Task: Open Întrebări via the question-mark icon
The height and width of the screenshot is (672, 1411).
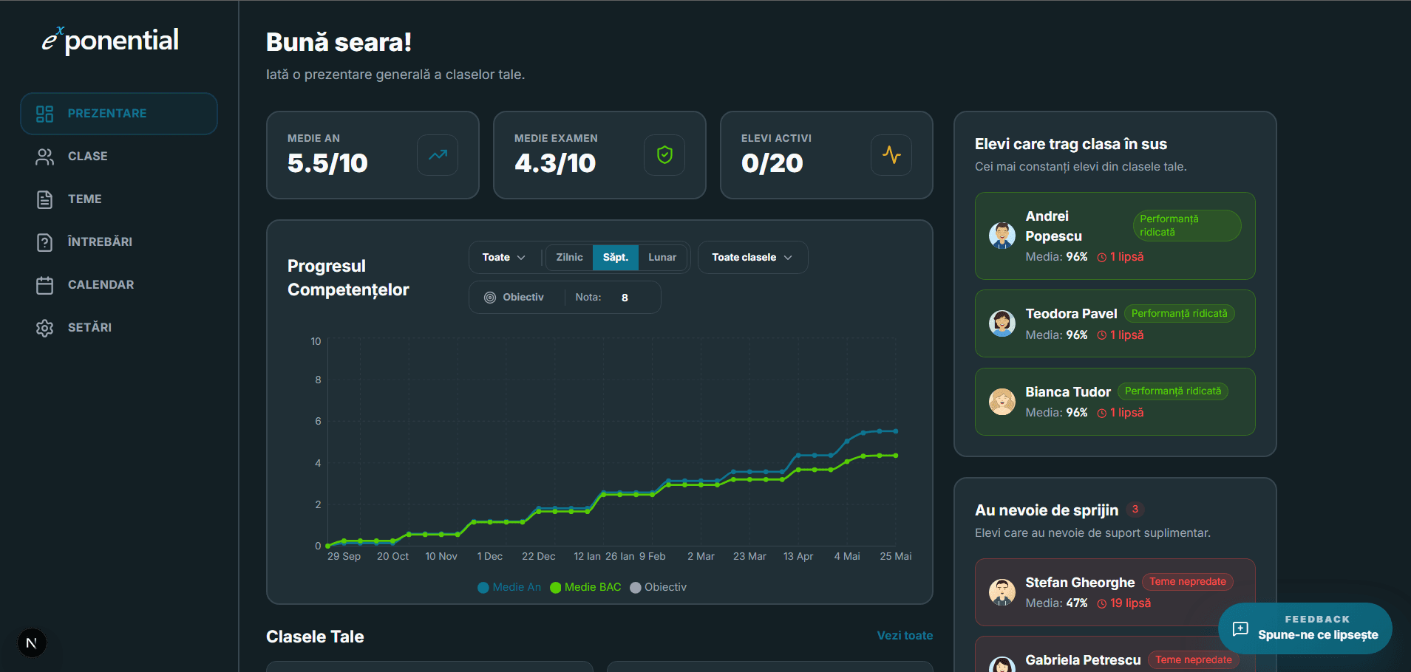Action: [45, 242]
